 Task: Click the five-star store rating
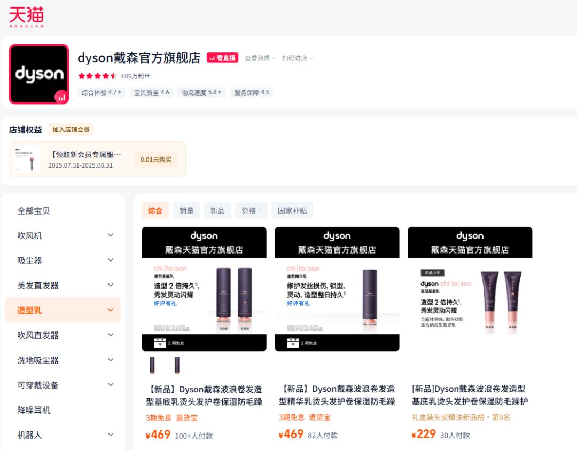click(x=97, y=76)
